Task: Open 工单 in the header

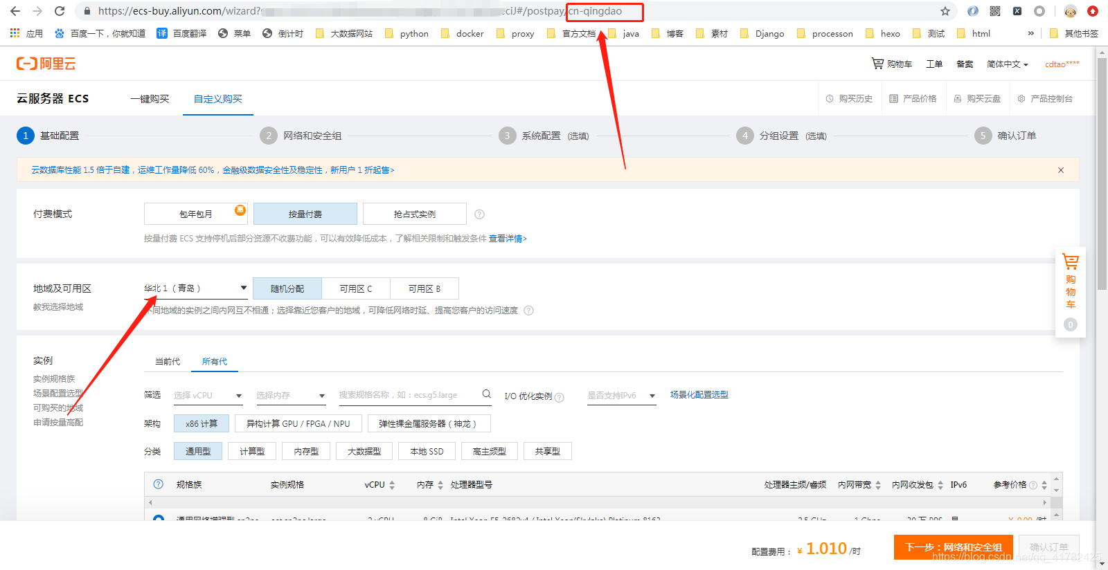Action: tap(934, 64)
